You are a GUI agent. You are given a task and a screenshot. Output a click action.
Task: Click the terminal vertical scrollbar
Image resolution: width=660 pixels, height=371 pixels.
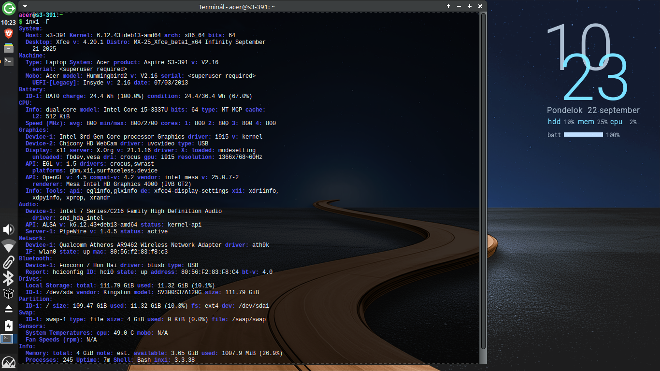(484, 182)
